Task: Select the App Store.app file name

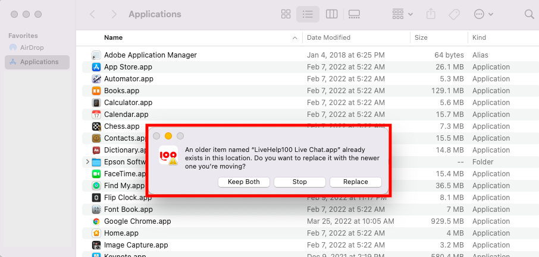Action: pyautogui.click(x=128, y=67)
